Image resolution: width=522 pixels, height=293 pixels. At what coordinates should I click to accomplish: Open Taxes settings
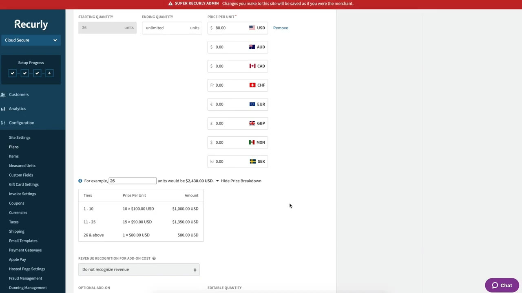[x=14, y=222]
